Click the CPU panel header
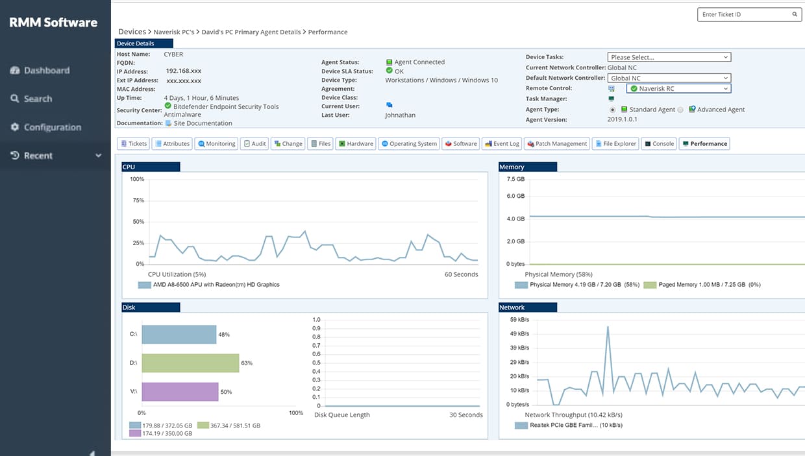 (151, 167)
